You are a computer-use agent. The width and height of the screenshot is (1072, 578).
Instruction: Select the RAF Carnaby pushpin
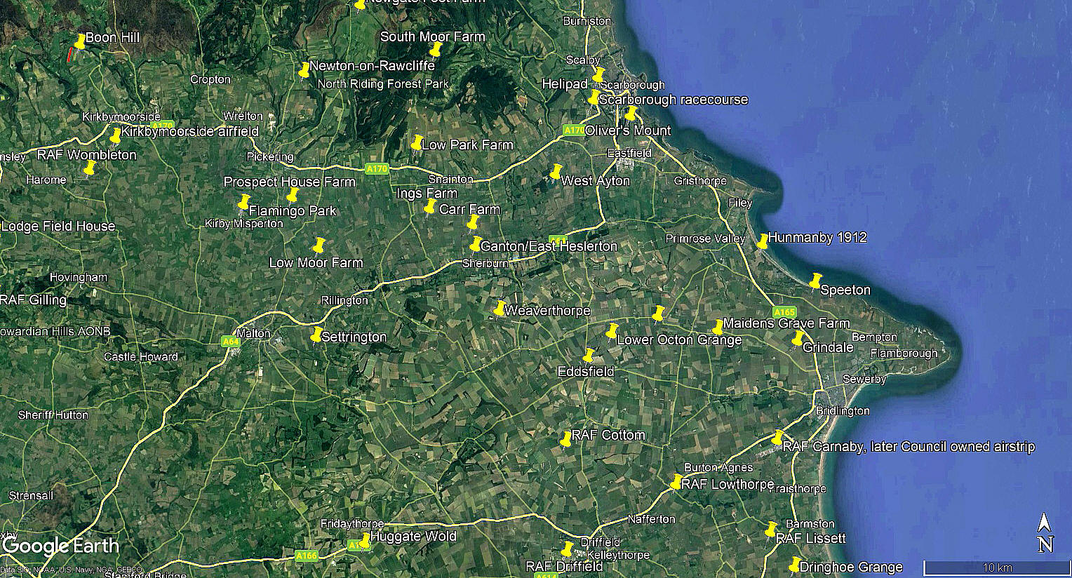tap(777, 438)
